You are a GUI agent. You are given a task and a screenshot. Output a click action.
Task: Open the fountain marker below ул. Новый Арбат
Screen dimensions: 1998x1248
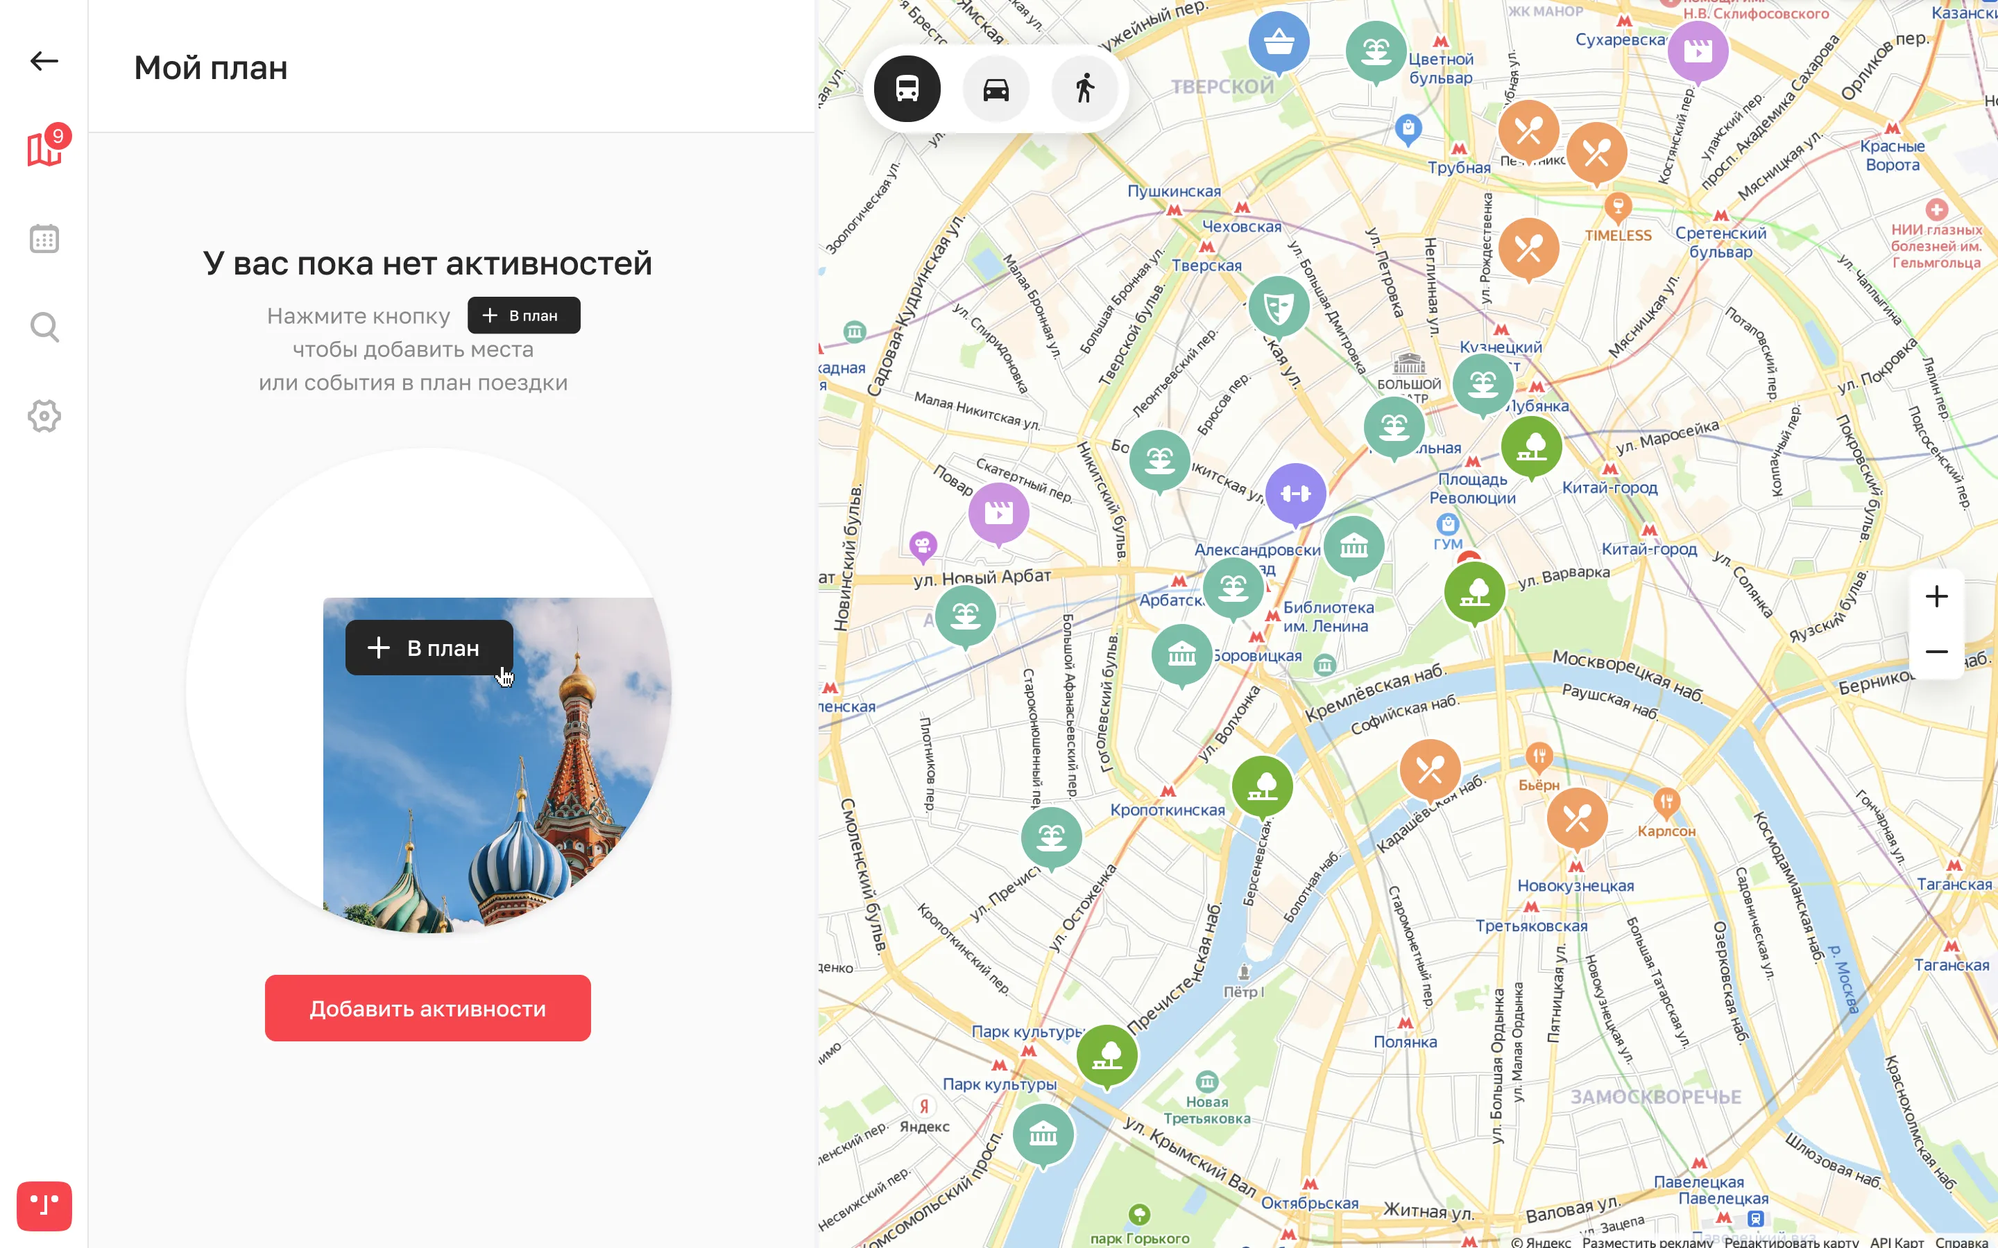point(966,617)
